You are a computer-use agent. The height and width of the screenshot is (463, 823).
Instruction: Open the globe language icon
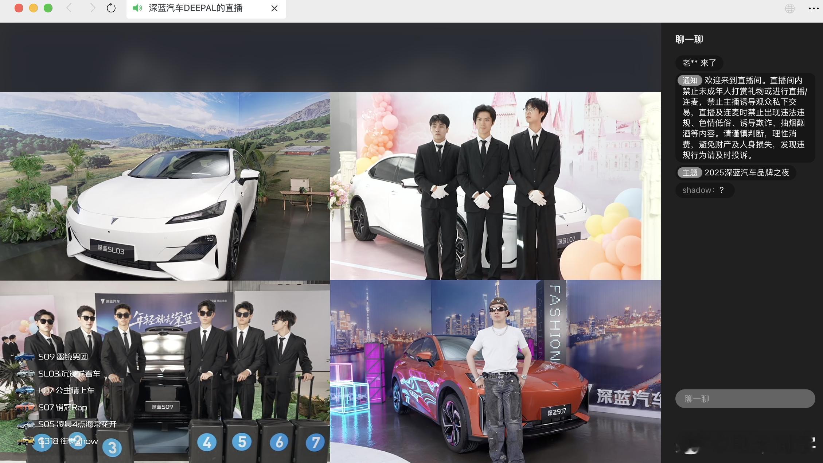790,8
